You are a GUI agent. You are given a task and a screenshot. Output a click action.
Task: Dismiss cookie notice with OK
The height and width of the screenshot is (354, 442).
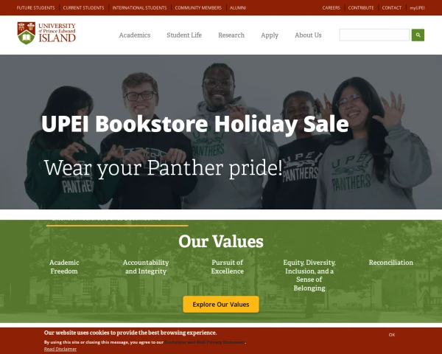(392, 335)
